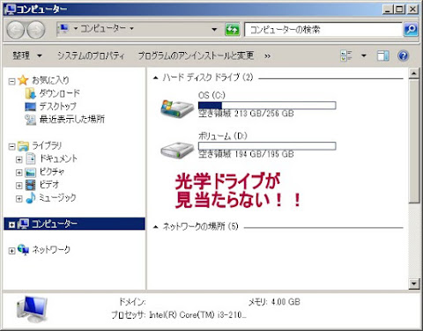This screenshot has width=423, height=331.
Task: Collapse the ネットワークの場所 group
Action: point(156,227)
